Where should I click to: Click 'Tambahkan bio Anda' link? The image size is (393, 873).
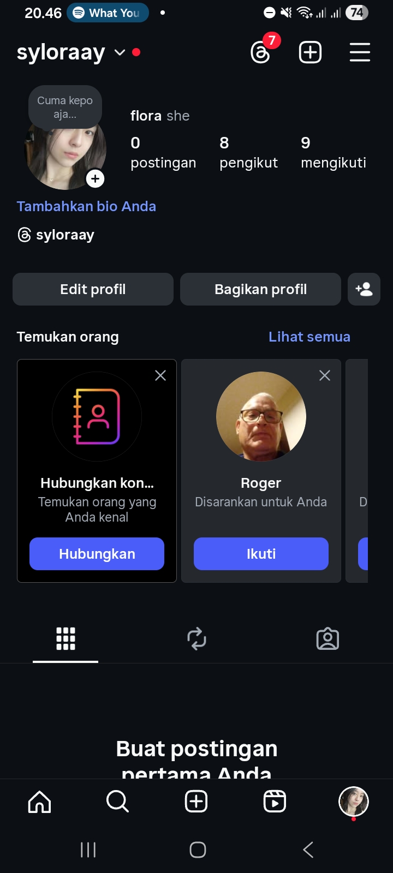[86, 206]
